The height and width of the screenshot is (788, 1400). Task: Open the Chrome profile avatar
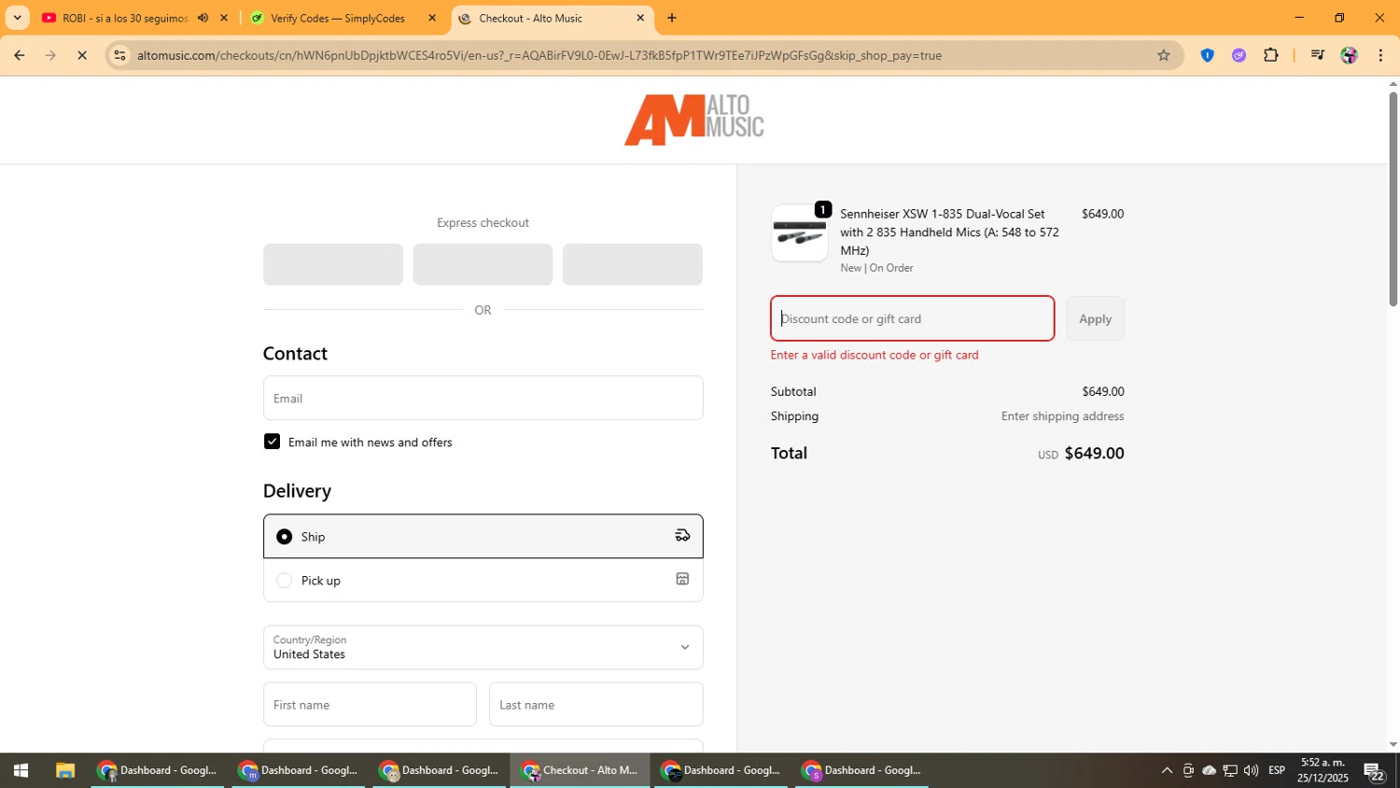pyautogui.click(x=1349, y=55)
